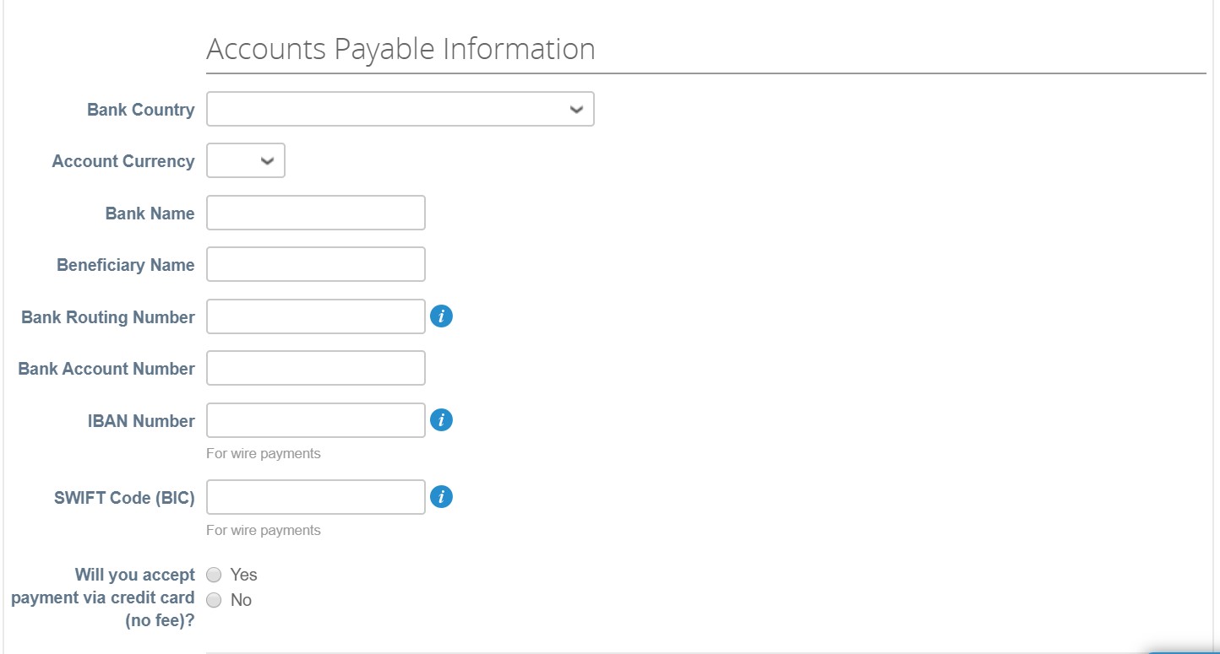Select No for credit card payment
Viewport: 1220px width, 654px height.
(215, 600)
